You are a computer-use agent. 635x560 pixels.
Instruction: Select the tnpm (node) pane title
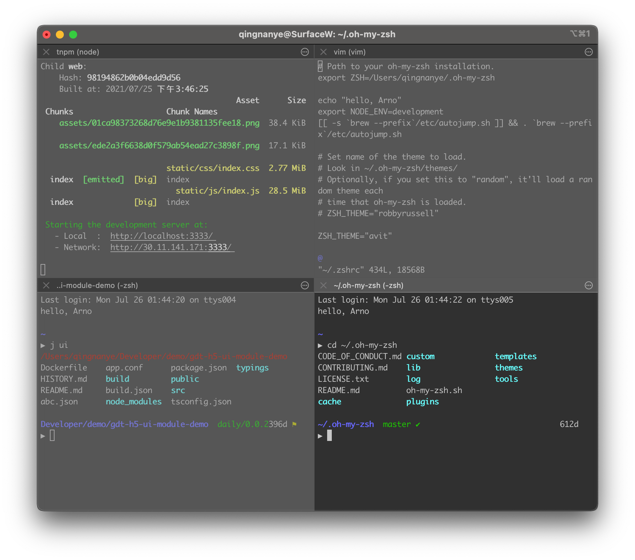click(78, 52)
